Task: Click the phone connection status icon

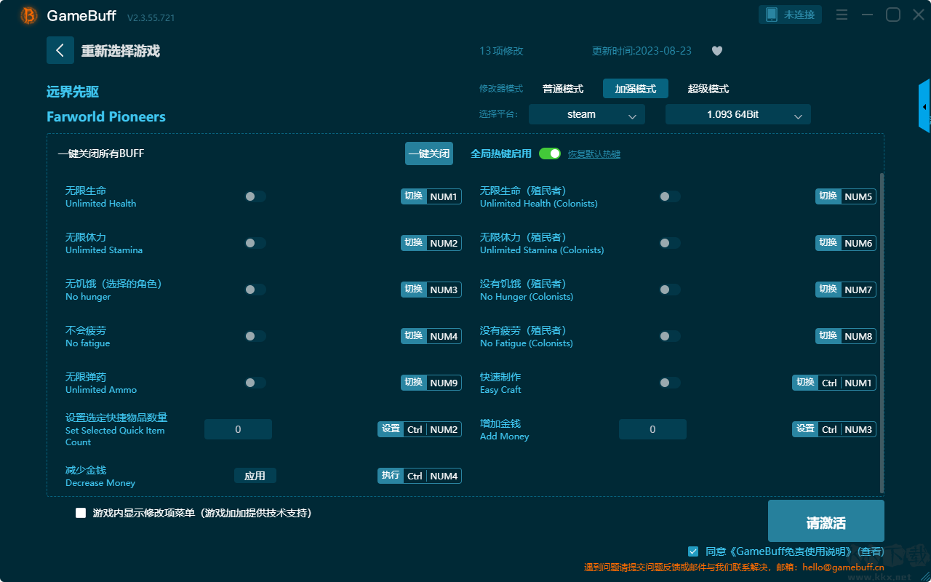Action: 772,15
